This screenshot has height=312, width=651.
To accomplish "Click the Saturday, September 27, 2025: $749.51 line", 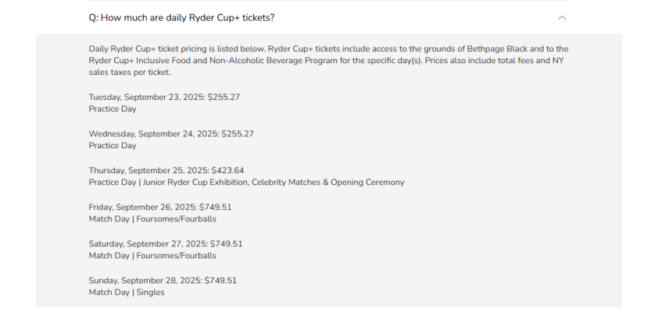I will click(x=165, y=244).
